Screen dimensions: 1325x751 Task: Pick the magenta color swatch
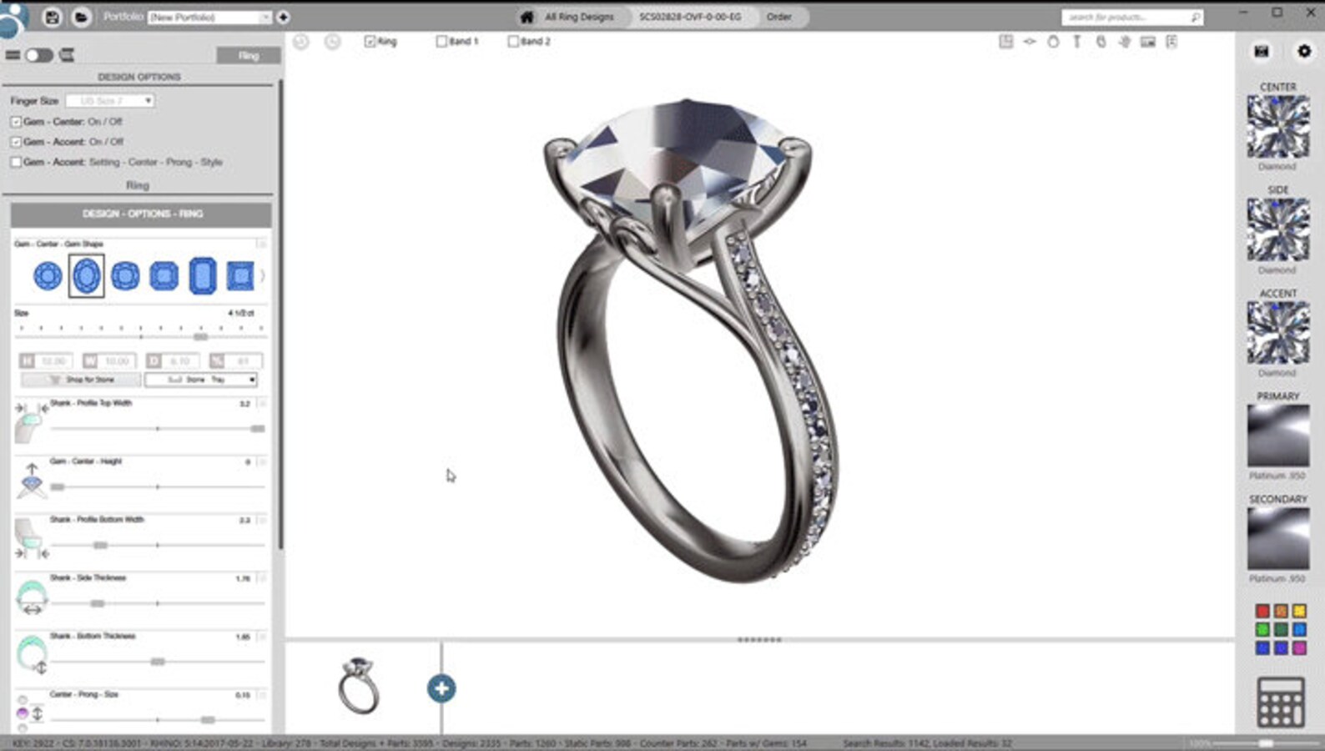pos(1299,648)
